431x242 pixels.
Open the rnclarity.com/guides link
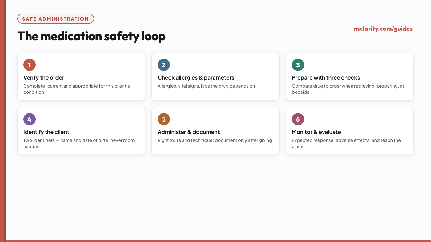click(x=383, y=29)
